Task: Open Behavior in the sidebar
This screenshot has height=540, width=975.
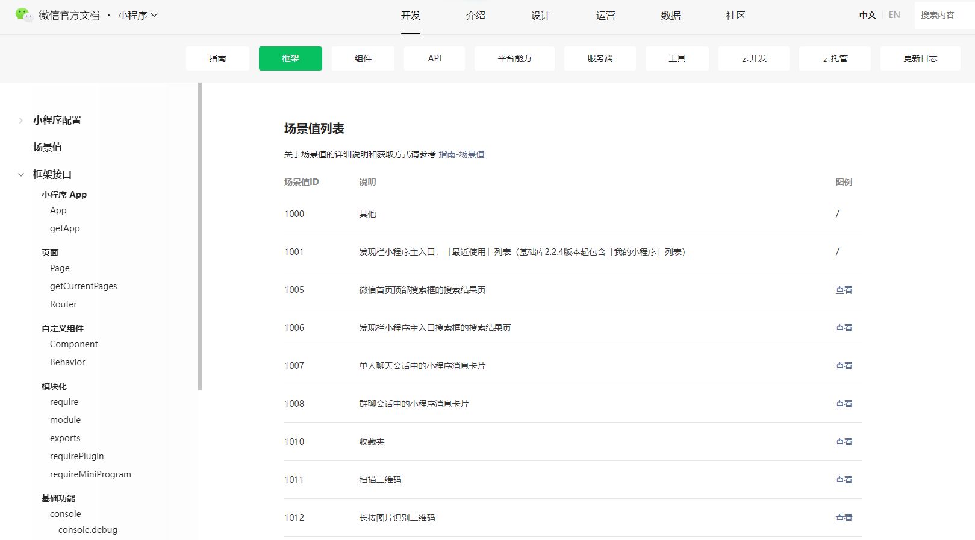Action: pyautogui.click(x=67, y=362)
